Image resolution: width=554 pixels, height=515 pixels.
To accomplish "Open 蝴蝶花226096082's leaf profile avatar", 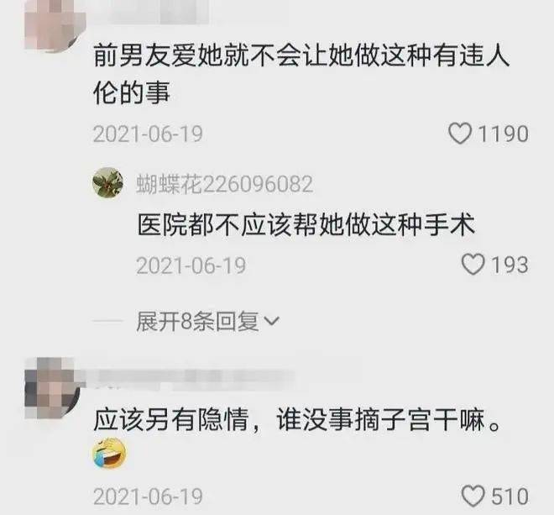I will click(x=107, y=182).
